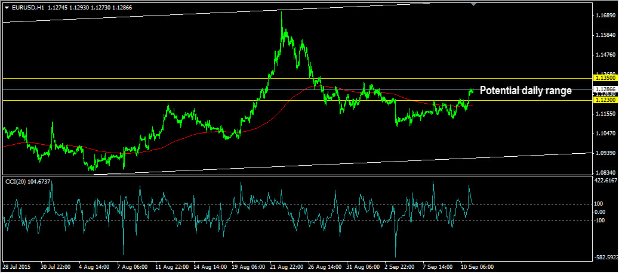Click the 26 Aug 14:00 time label
Image resolution: width=619 pixels, height=273 pixels.
pyautogui.click(x=324, y=266)
